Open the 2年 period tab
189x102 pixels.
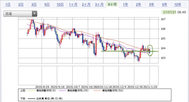click(x=139, y=4)
